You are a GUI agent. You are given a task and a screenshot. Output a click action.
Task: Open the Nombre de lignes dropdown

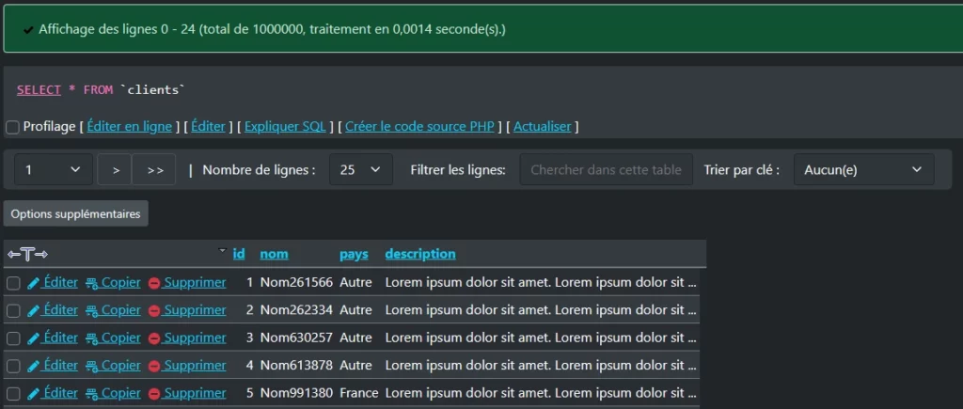point(361,169)
